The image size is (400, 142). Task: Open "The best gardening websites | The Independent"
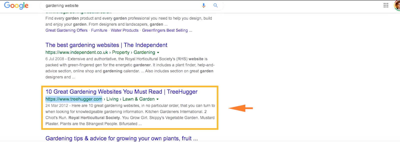pos(106,45)
